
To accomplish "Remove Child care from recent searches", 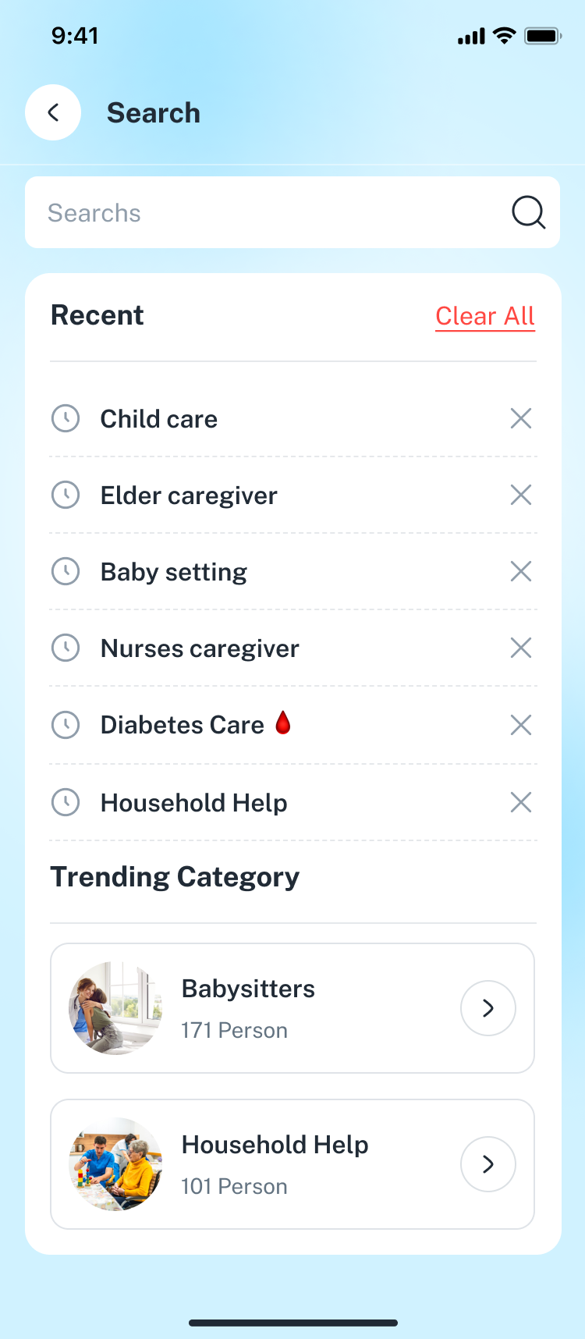I will 520,419.
